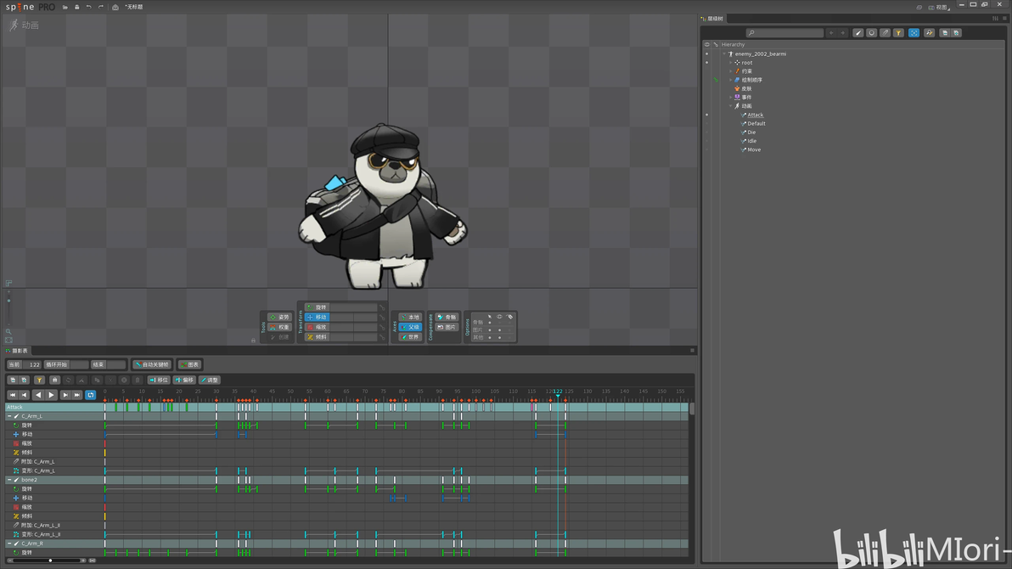
Task: Collapse enemy_2002_bearmi skeleton node
Action: [x=724, y=54]
